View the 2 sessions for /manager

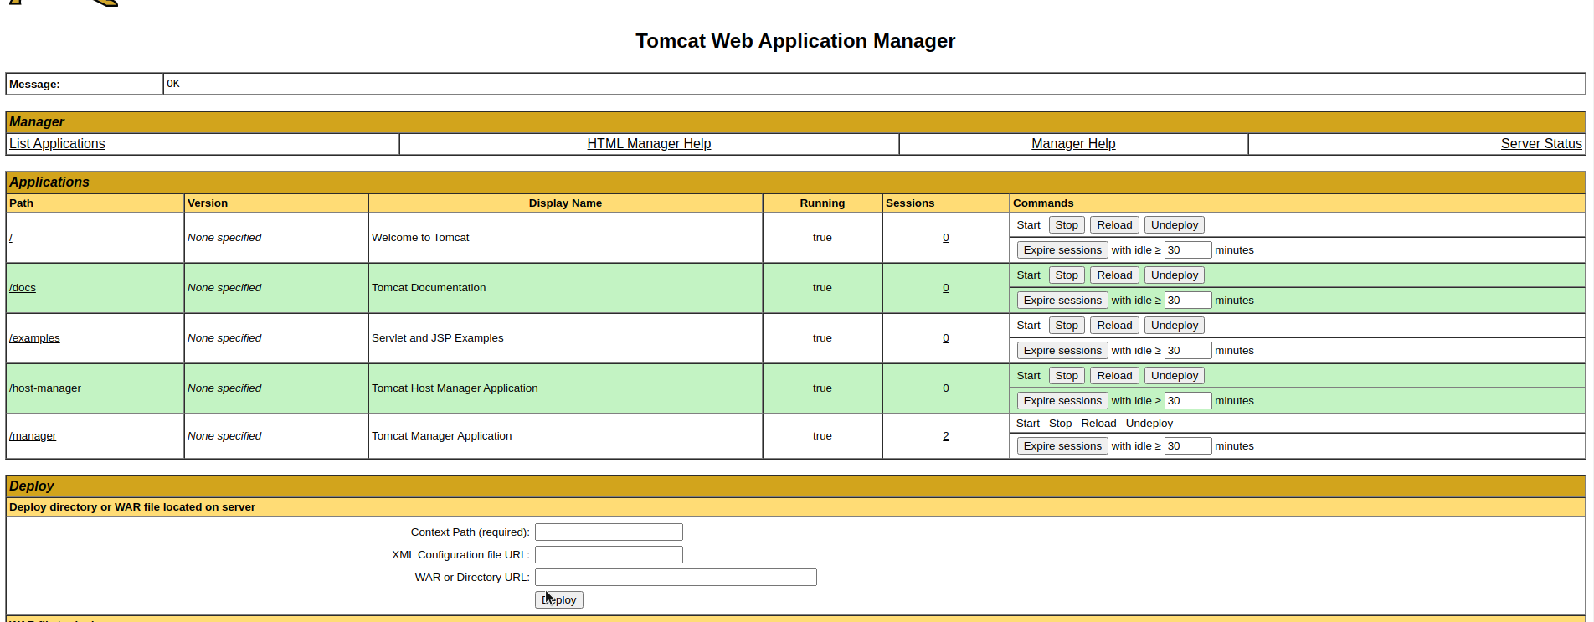tap(946, 436)
